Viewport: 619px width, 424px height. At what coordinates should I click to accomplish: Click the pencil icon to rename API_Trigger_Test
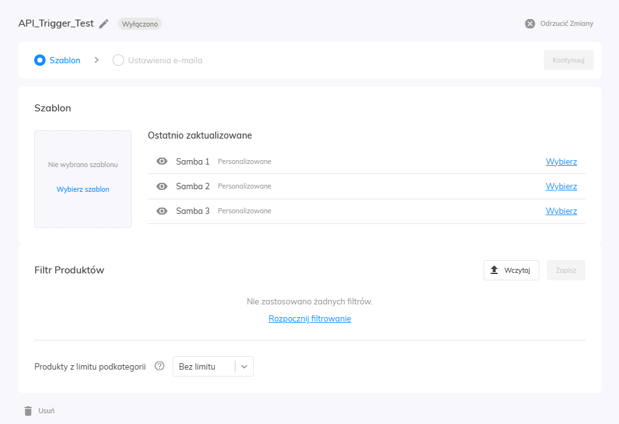point(104,23)
